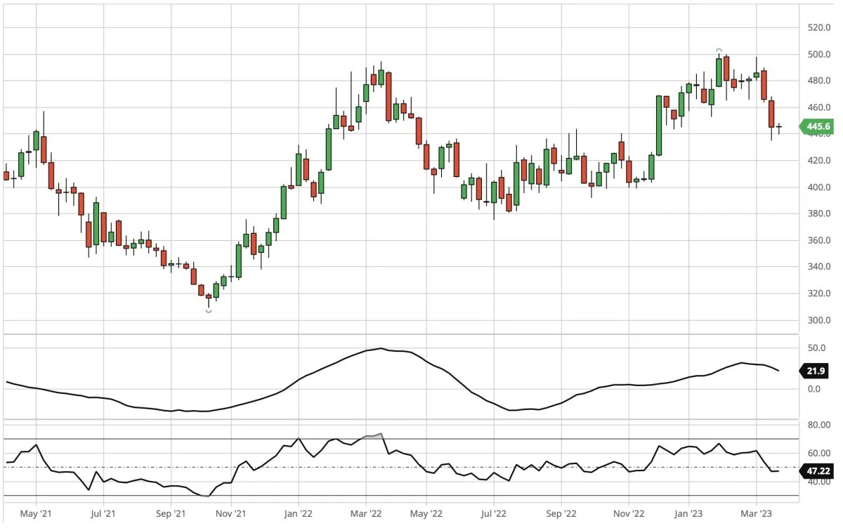This screenshot has width=843, height=528.
Task: Click the 500.0 price axis label
Action: point(819,54)
